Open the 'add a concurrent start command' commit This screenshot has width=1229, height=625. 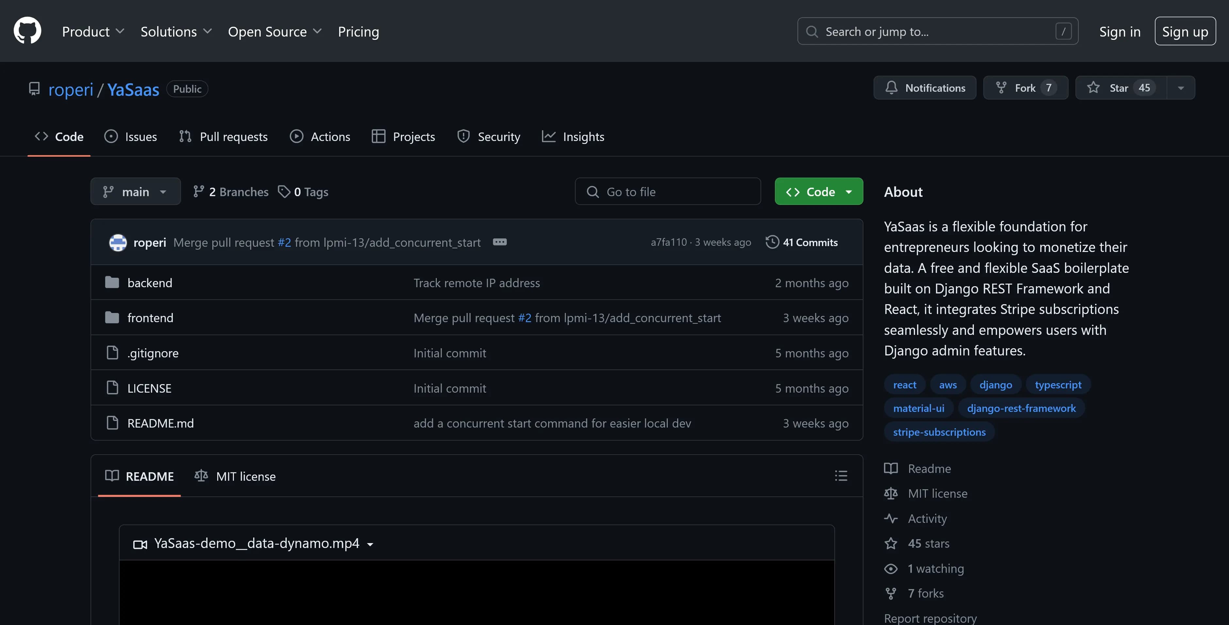[x=552, y=423]
